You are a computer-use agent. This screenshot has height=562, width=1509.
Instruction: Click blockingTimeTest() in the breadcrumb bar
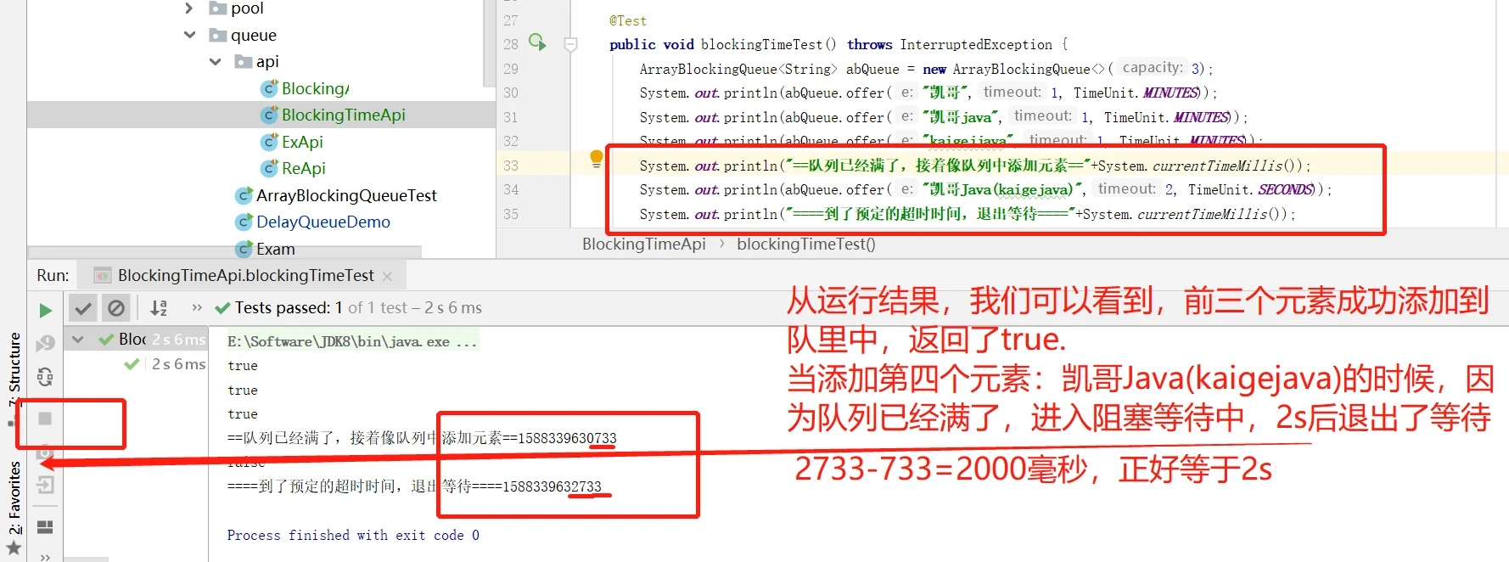[805, 244]
